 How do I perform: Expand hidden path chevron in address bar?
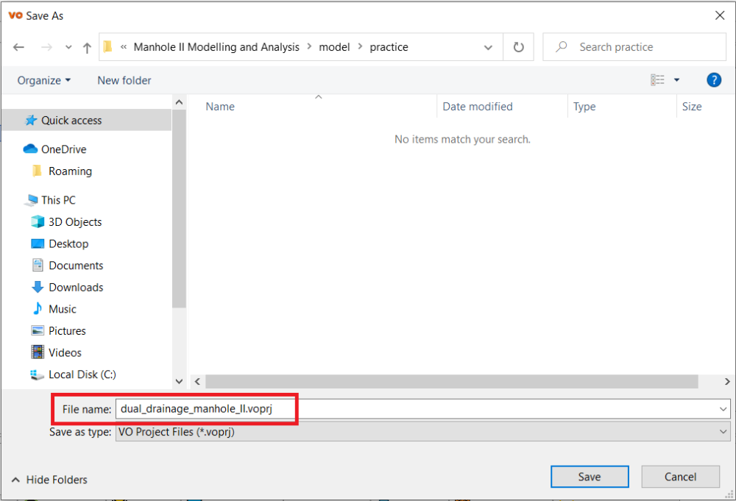[x=124, y=47]
